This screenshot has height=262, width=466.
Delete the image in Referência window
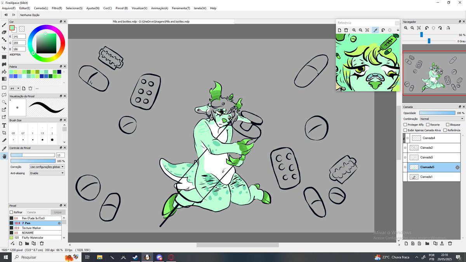[346, 30]
